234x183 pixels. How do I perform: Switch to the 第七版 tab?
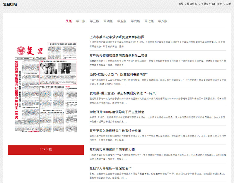149,21
